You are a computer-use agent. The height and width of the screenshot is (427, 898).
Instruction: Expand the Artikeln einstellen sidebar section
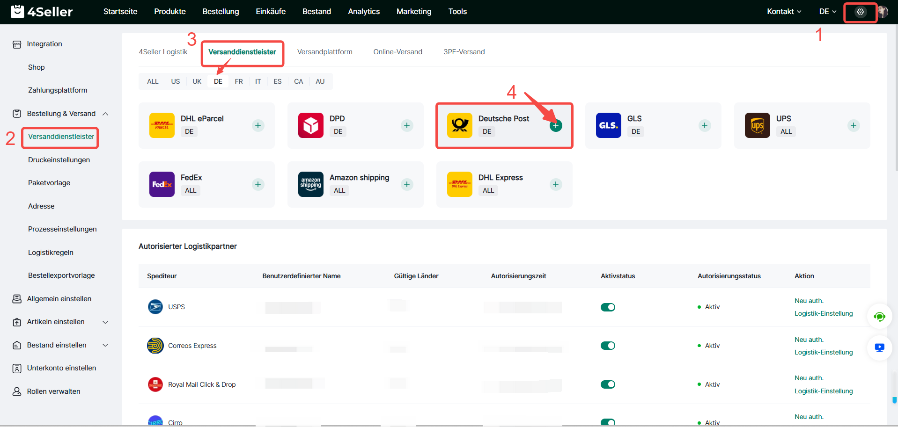tap(105, 322)
